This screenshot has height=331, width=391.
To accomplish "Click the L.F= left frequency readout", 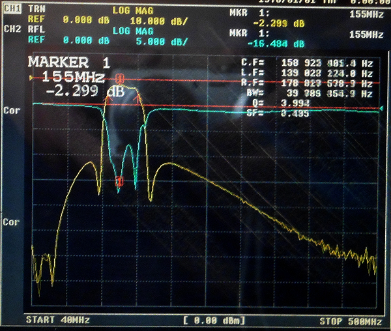I will click(307, 73).
